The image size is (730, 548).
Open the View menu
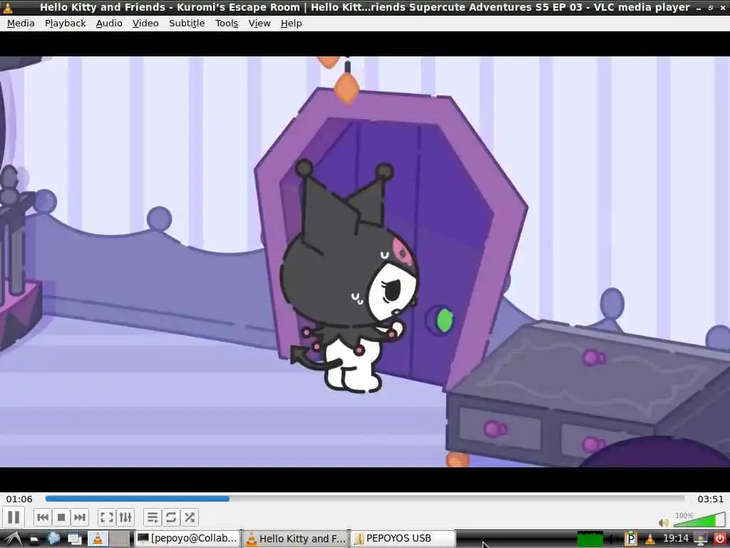[259, 24]
